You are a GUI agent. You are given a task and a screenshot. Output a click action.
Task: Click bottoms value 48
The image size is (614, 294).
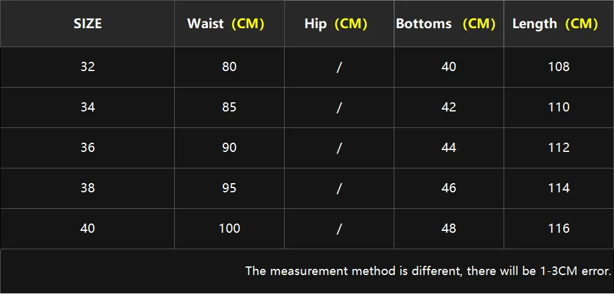[449, 228]
